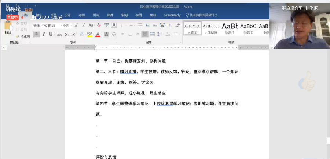This screenshot has width=330, height=159.
Task: Click the strikethrough abc icon
Action: (59, 34)
